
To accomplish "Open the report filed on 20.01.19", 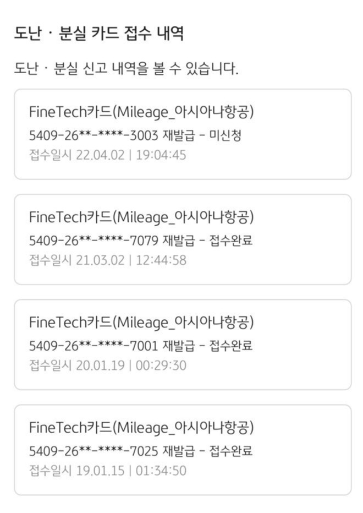I will tap(182, 343).
